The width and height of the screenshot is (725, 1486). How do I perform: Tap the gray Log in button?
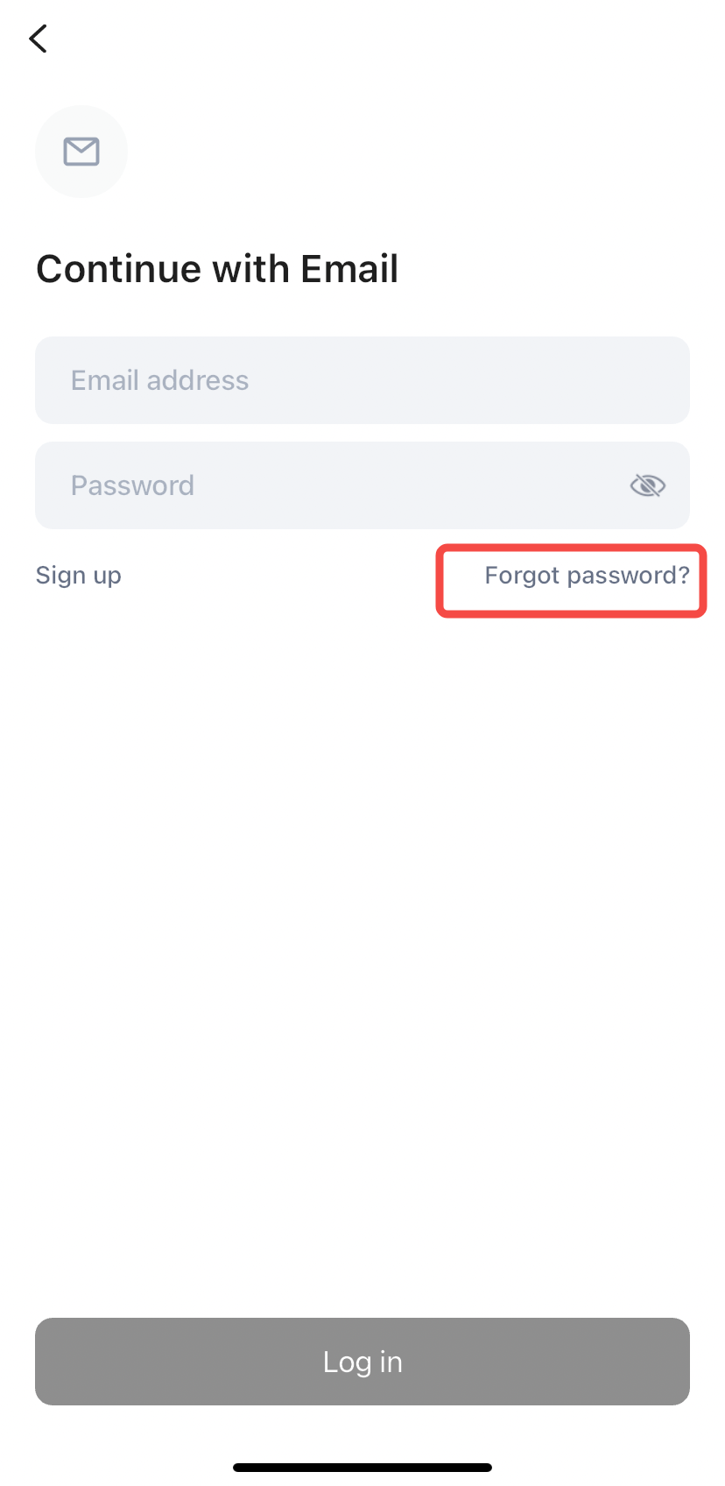pyautogui.click(x=362, y=1362)
